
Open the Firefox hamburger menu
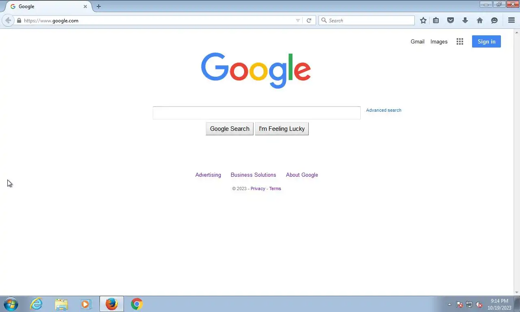tap(511, 20)
